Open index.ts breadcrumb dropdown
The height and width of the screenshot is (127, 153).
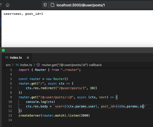pyautogui.click(x=26, y=65)
